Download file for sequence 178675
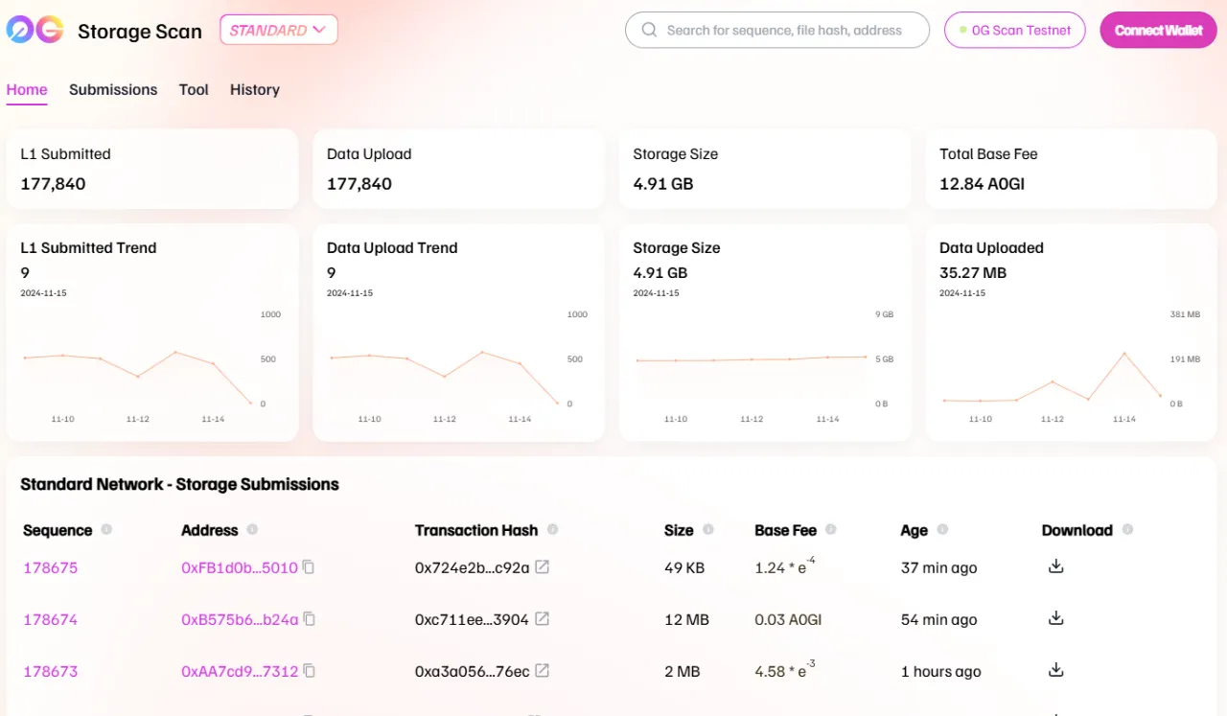Screen dimensions: 1227x716 click(x=1055, y=566)
